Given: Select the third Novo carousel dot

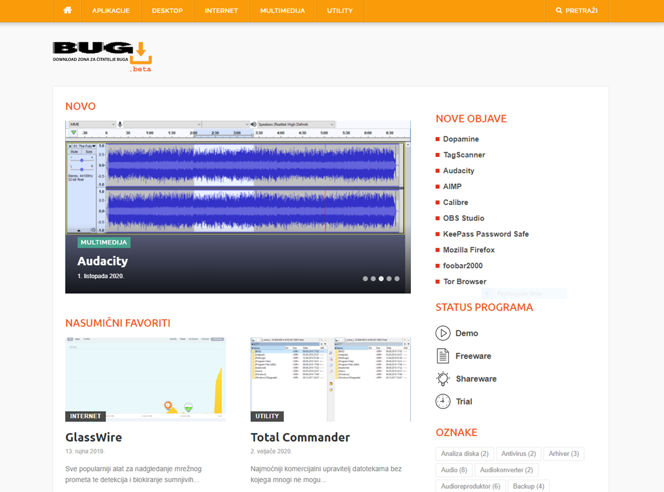Looking at the screenshot, I should (381, 279).
